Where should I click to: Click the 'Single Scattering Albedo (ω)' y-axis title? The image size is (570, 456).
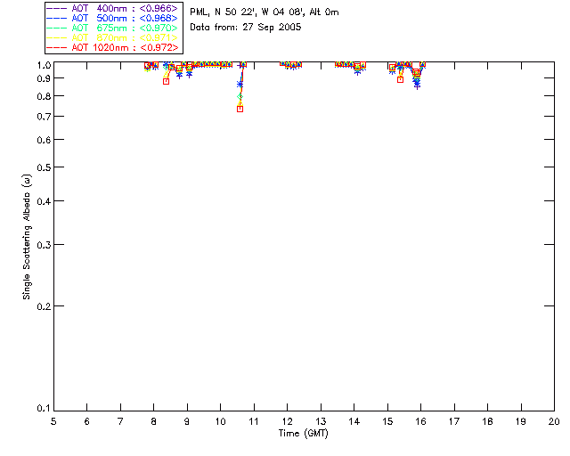pos(27,237)
